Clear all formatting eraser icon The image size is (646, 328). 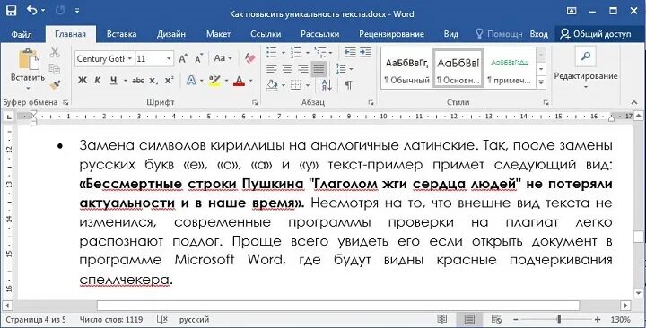tap(249, 58)
